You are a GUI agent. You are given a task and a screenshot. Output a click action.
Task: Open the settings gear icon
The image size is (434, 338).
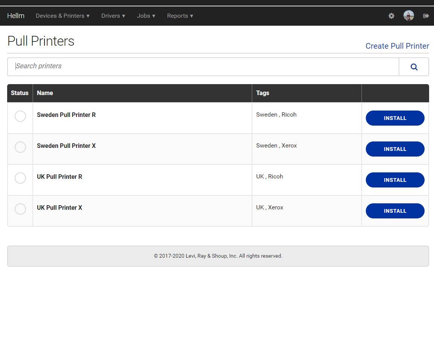tap(391, 16)
